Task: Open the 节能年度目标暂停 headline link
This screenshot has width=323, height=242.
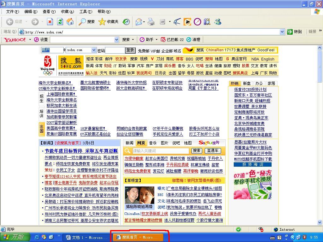Action: click(x=63, y=151)
